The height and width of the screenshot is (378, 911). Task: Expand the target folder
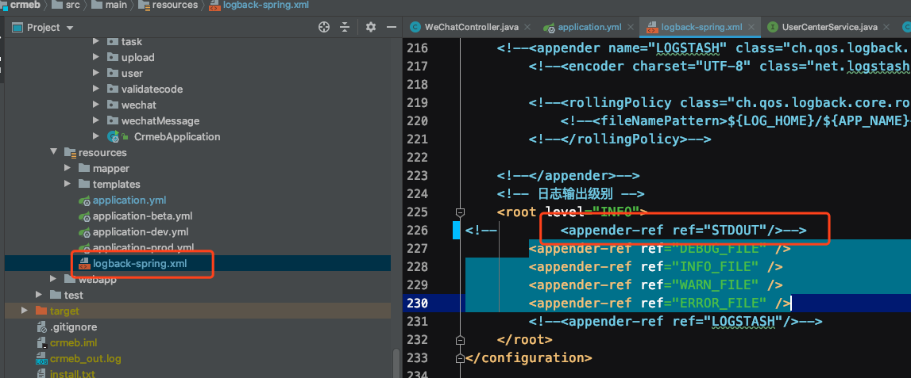coord(25,311)
